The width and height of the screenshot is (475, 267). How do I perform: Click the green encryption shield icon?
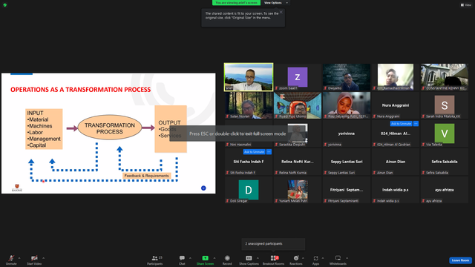5,5
